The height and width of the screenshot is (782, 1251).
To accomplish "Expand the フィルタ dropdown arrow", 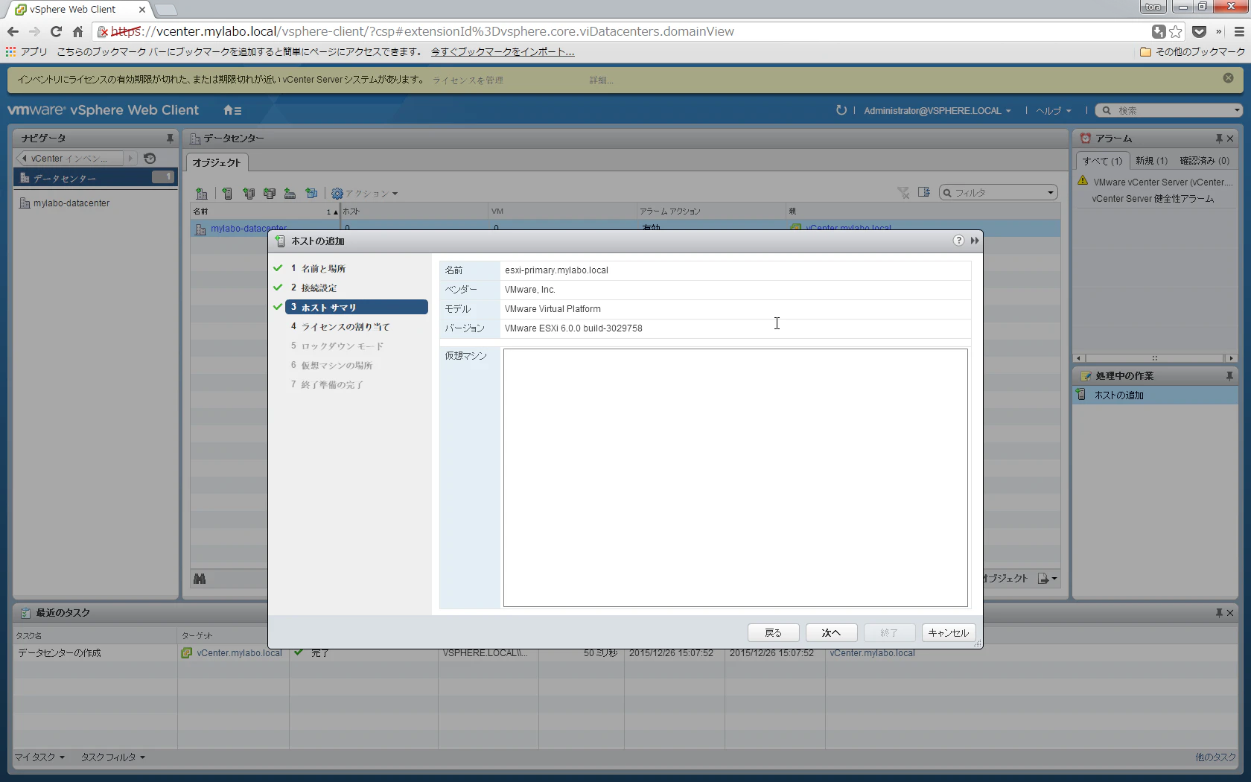I will (x=1051, y=193).
